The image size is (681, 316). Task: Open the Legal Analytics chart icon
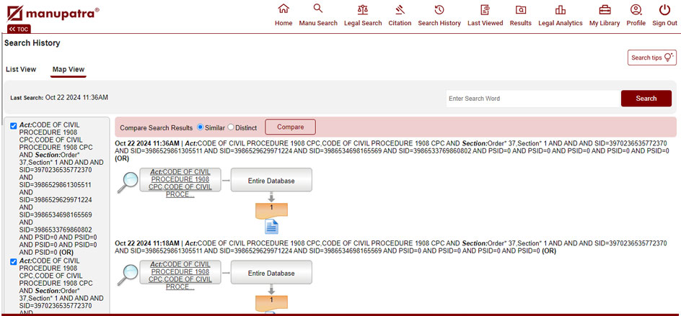click(x=561, y=9)
